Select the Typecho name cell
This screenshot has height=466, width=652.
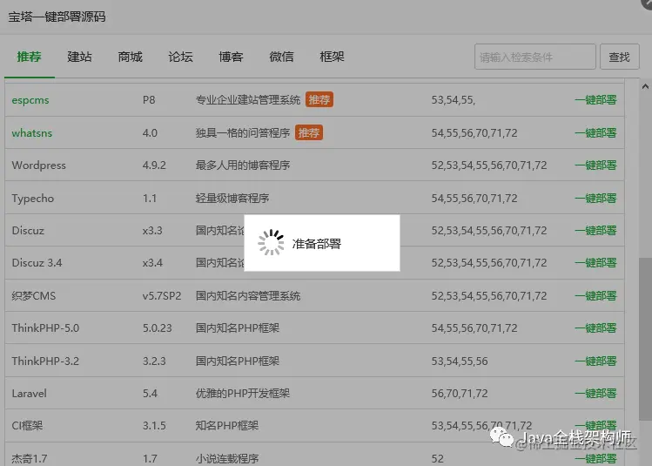33,198
